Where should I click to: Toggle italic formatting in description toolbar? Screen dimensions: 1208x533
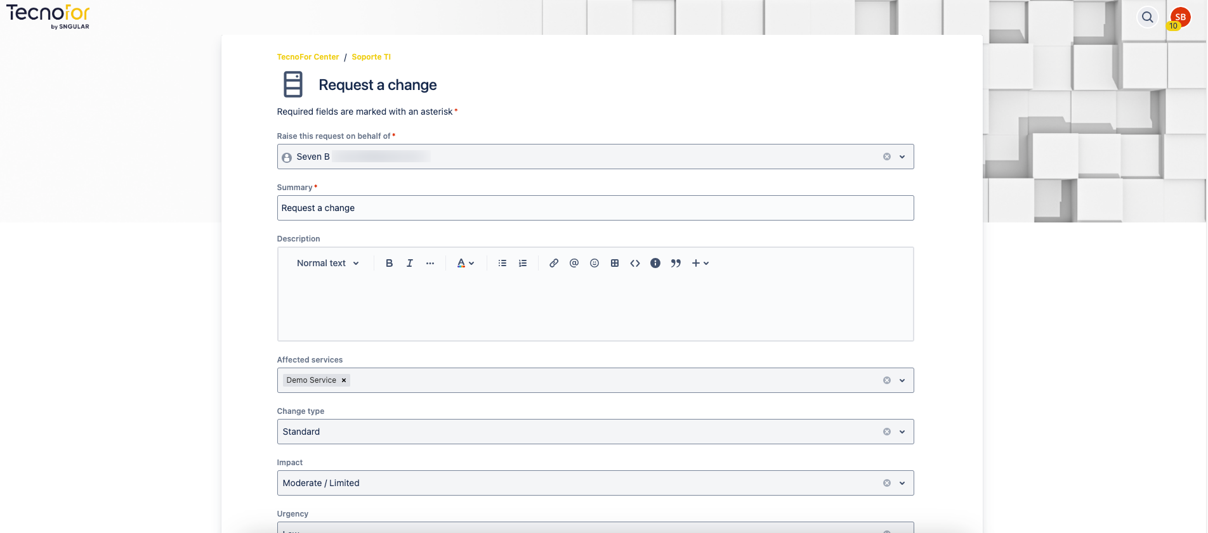(410, 263)
